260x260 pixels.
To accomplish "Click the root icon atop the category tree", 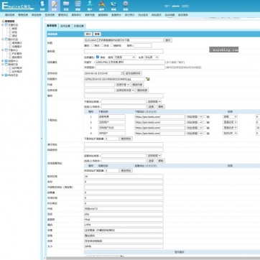I will [x=3, y=21].
